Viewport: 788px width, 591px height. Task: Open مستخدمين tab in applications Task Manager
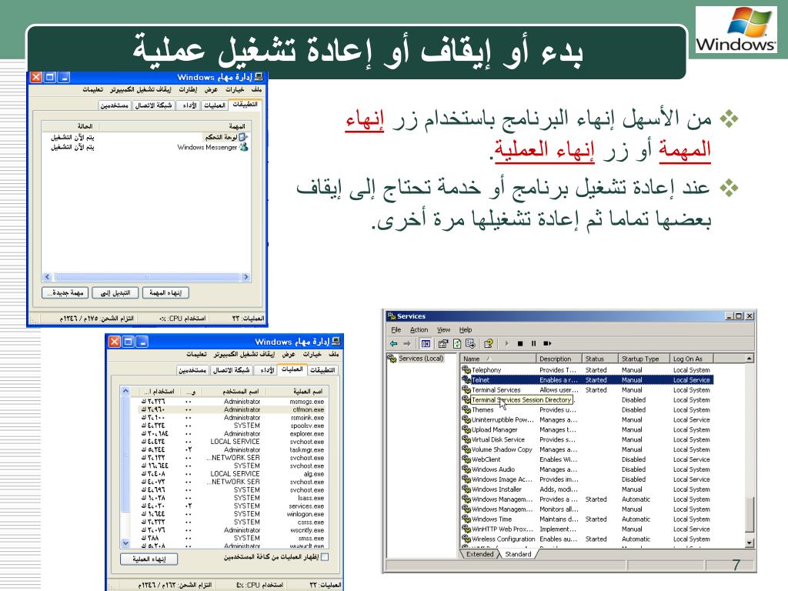pyautogui.click(x=114, y=105)
